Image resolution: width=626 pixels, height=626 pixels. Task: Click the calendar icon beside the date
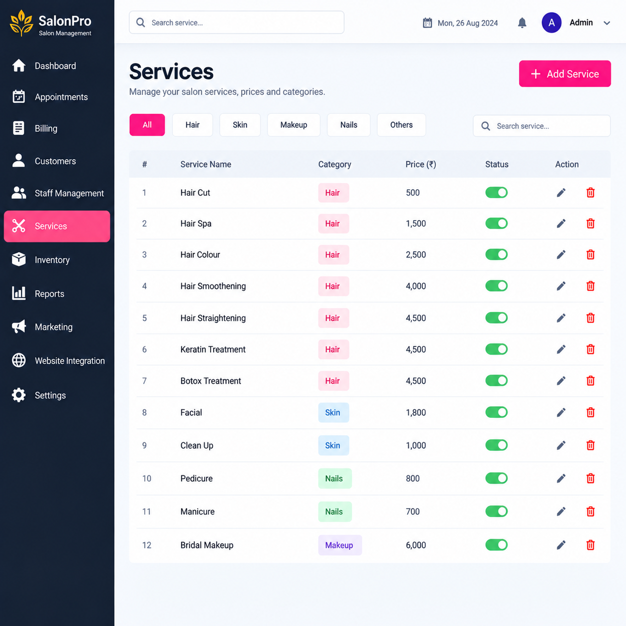click(x=427, y=23)
